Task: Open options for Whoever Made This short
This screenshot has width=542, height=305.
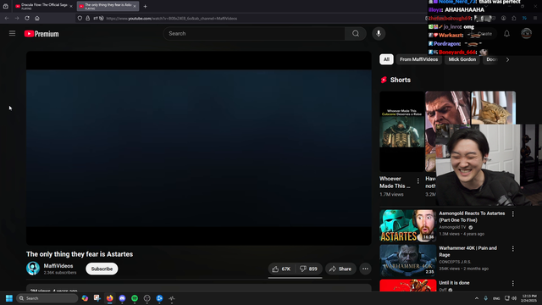Action: (x=418, y=180)
